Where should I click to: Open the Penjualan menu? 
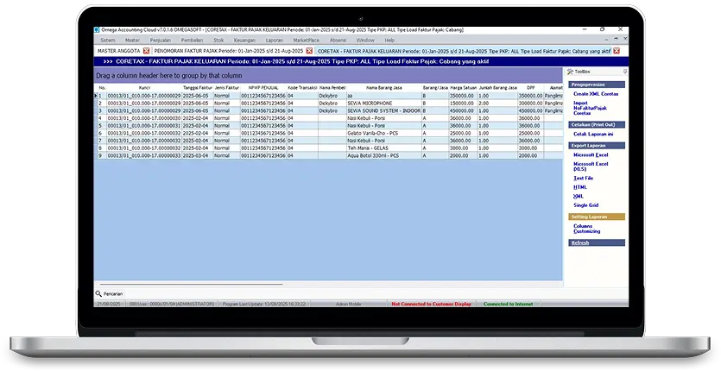(160, 40)
